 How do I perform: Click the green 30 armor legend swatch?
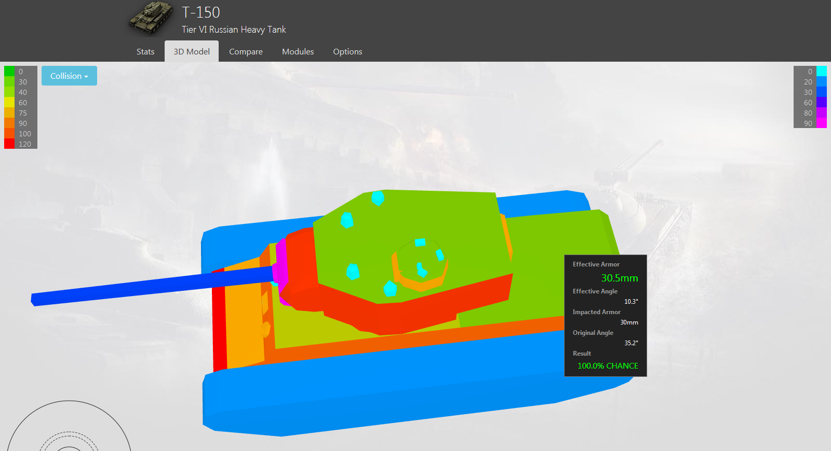coord(9,81)
